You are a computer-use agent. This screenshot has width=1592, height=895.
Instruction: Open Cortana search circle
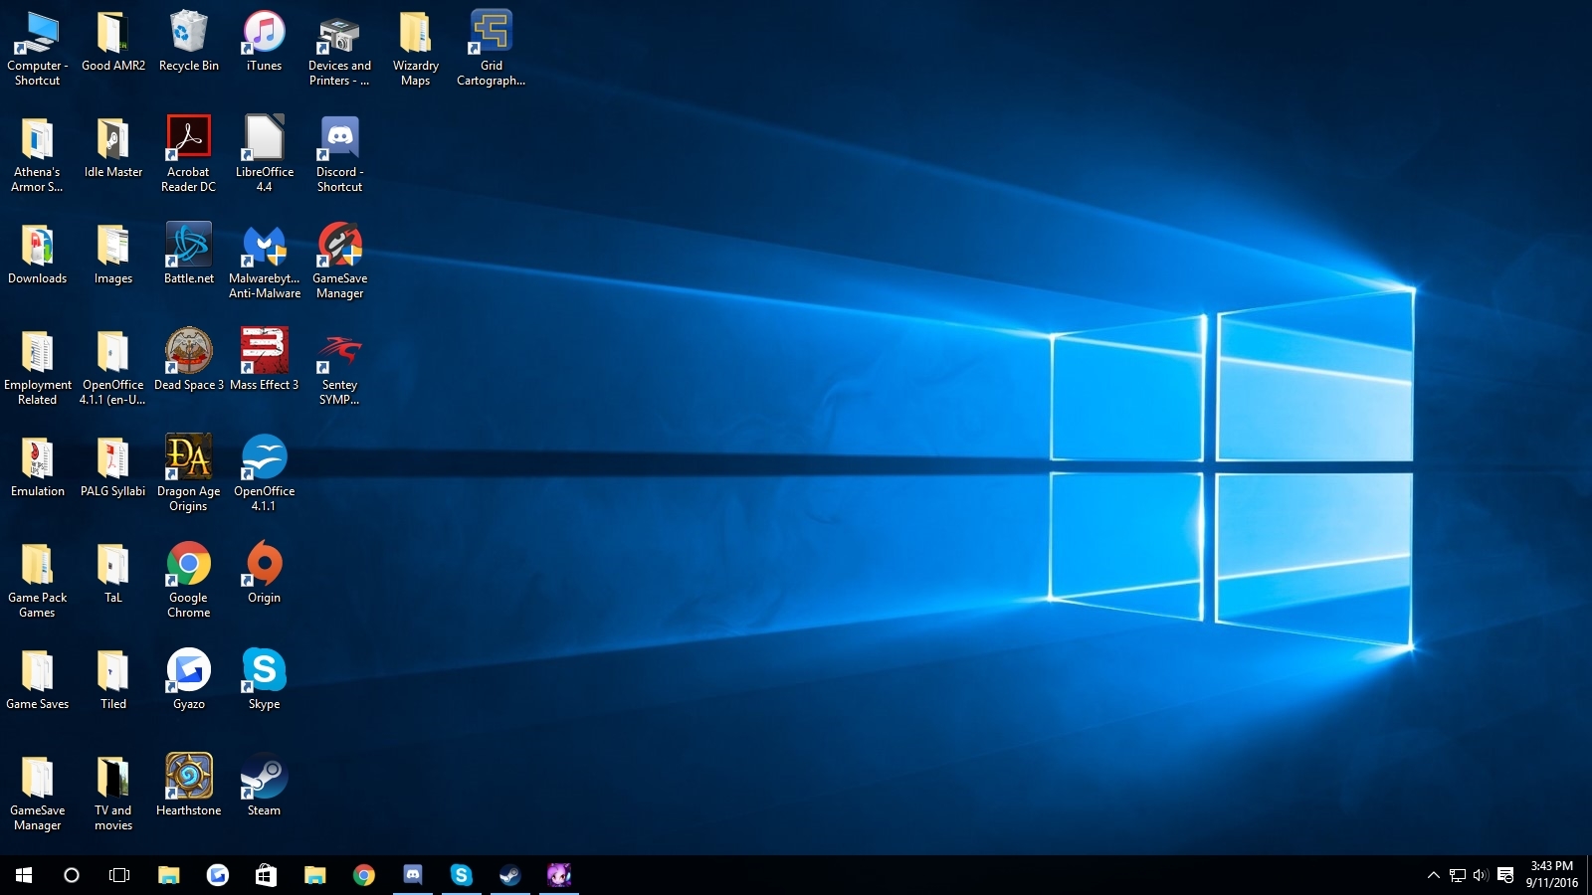coord(72,875)
